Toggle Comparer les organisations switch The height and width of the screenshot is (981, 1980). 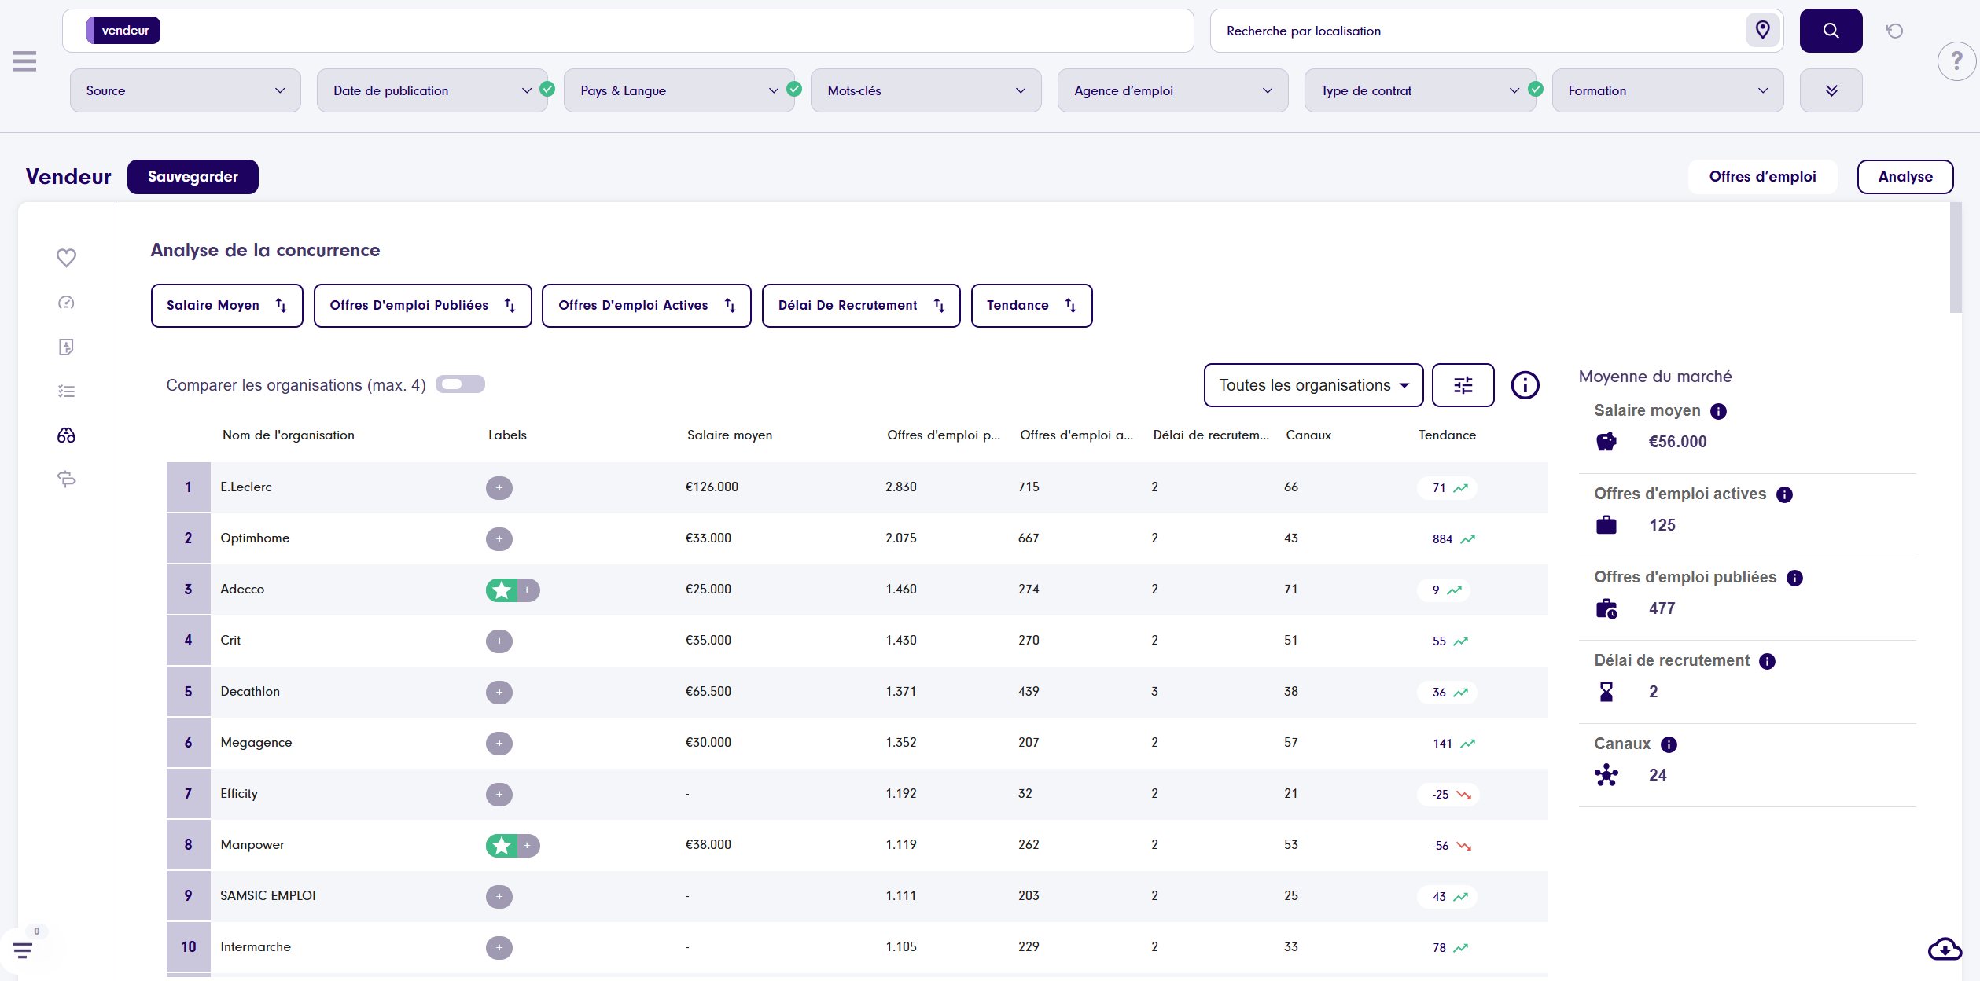click(460, 384)
